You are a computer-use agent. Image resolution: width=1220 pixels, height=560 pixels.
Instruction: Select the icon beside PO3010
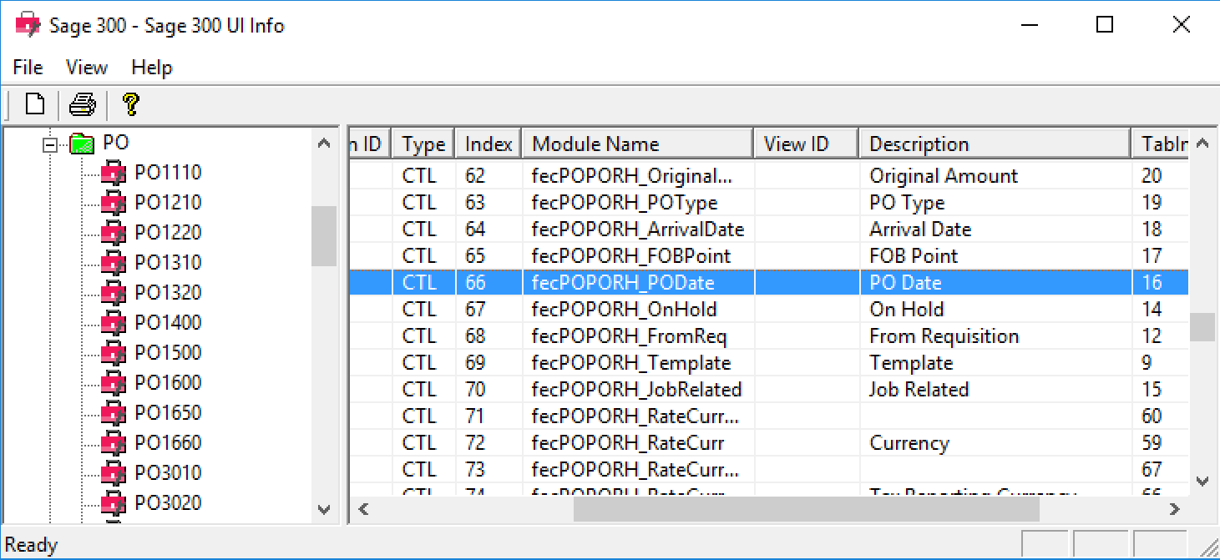112,474
